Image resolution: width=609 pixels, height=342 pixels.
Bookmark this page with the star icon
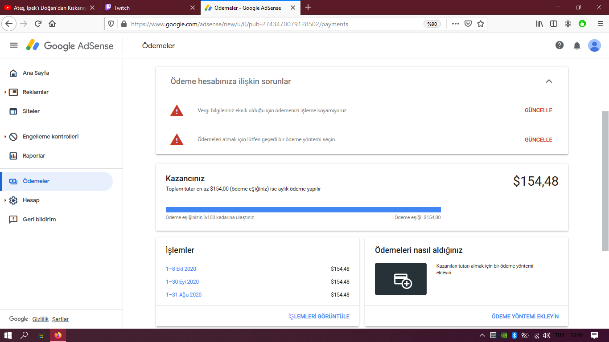tap(480, 24)
